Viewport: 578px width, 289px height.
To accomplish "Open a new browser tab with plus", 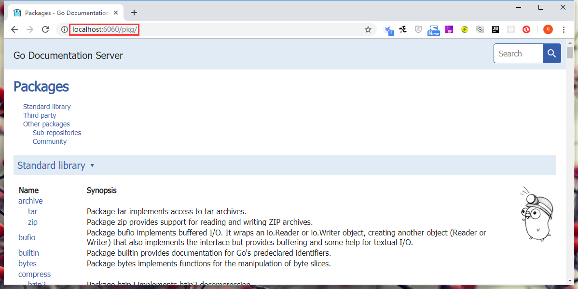I will click(x=134, y=13).
